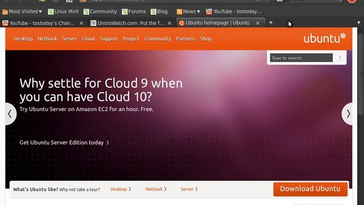Open the Linux Mint bookmark
This screenshot has height=205, width=364.
click(x=63, y=11)
